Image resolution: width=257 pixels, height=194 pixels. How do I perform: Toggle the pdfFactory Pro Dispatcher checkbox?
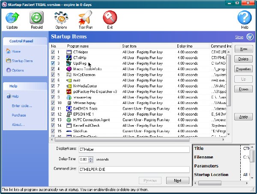point(53,92)
